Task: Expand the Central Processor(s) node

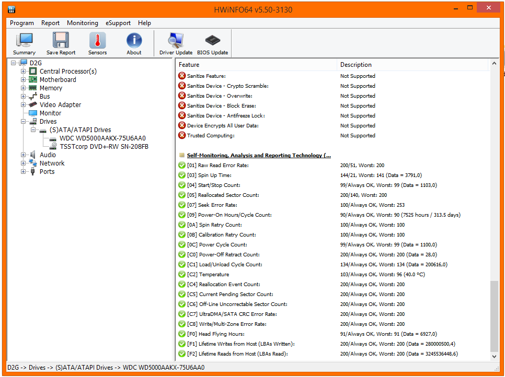Action: [x=23, y=71]
